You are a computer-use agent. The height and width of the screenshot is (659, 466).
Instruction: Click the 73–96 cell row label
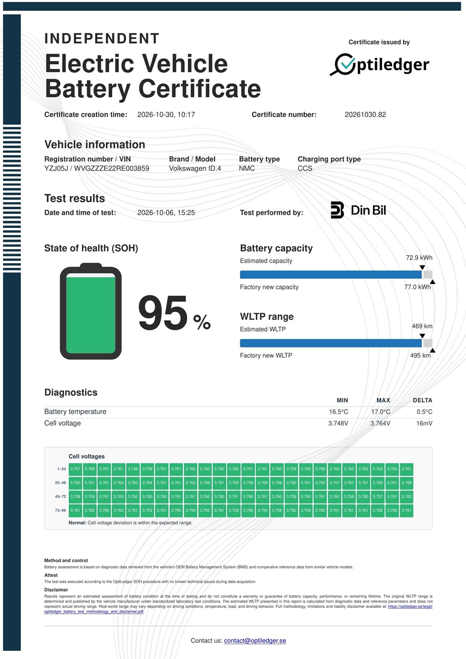61,511
